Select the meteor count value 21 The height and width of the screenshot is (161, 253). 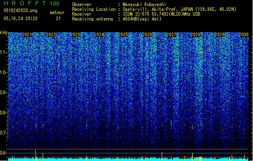pyautogui.click(x=58, y=19)
